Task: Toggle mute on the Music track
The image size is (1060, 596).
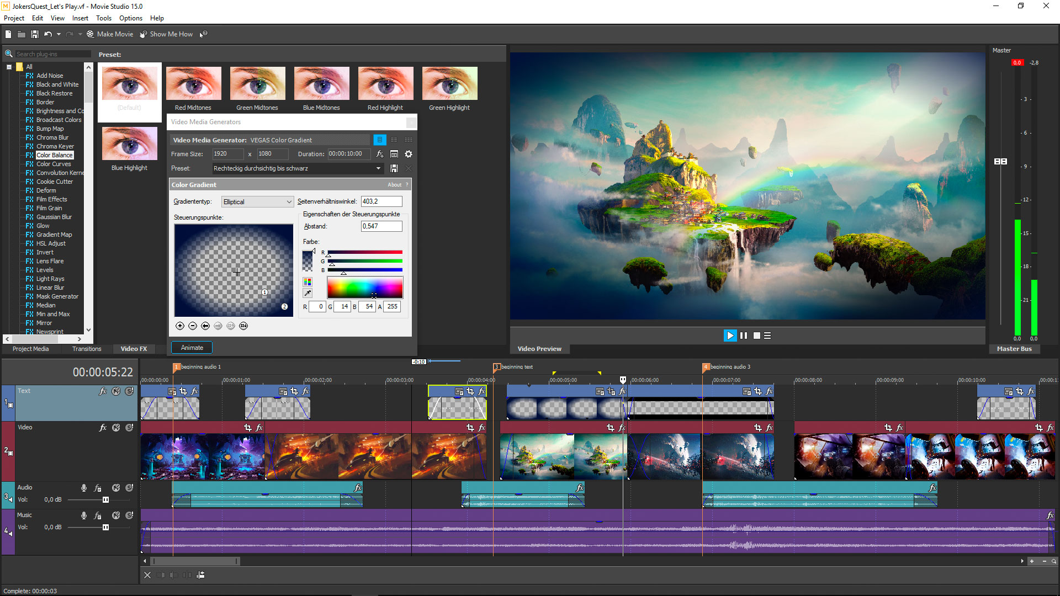Action: pyautogui.click(x=116, y=515)
